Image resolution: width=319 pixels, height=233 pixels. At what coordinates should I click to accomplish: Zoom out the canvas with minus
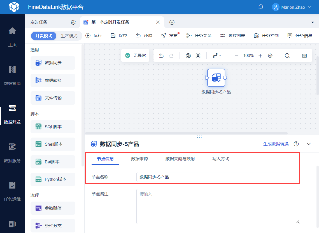click(x=236, y=56)
